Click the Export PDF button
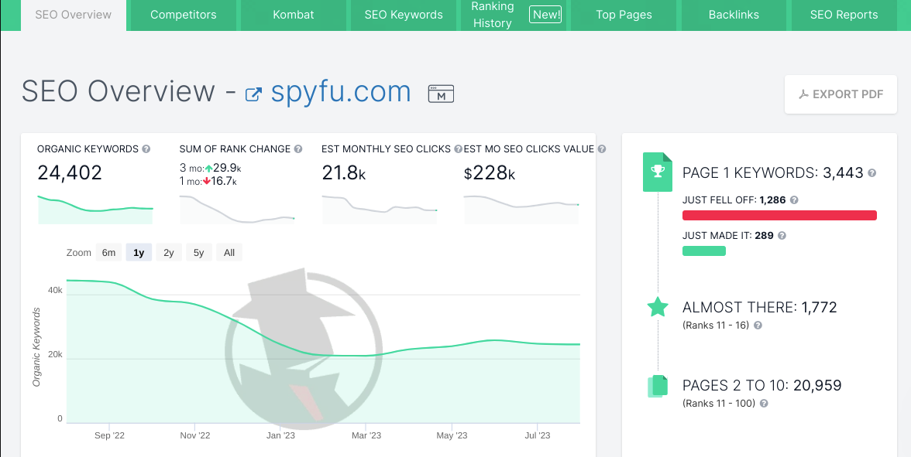The width and height of the screenshot is (911, 457). [841, 94]
